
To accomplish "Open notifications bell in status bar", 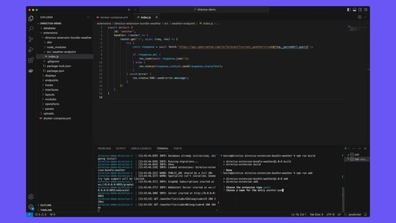I will [x=366, y=214].
